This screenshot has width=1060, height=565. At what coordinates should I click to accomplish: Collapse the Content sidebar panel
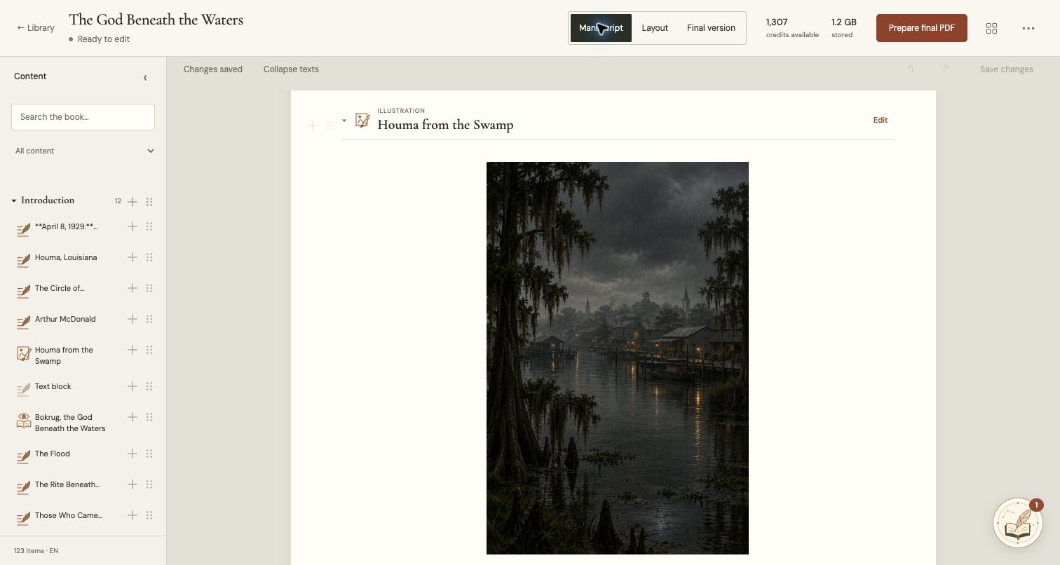145,77
